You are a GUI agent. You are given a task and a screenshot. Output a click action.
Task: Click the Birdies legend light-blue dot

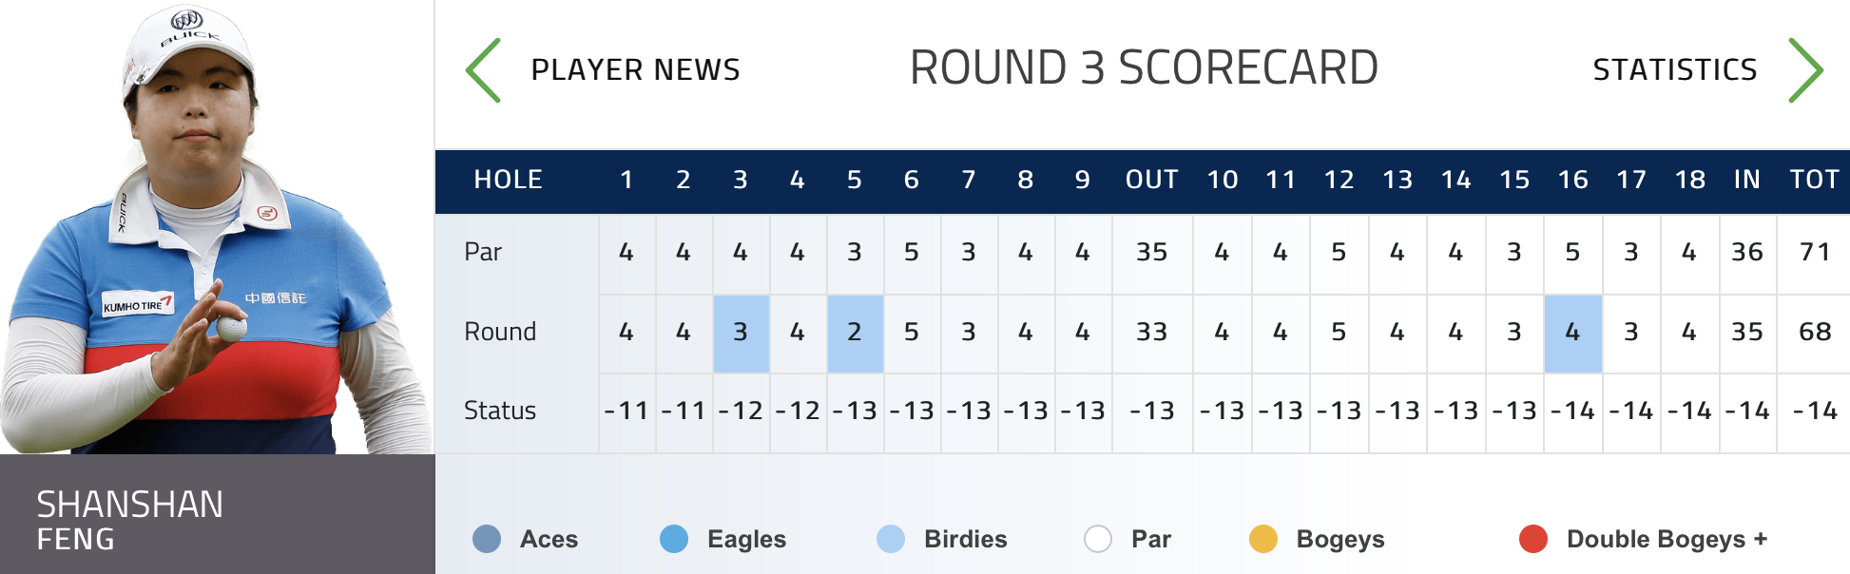(x=891, y=539)
